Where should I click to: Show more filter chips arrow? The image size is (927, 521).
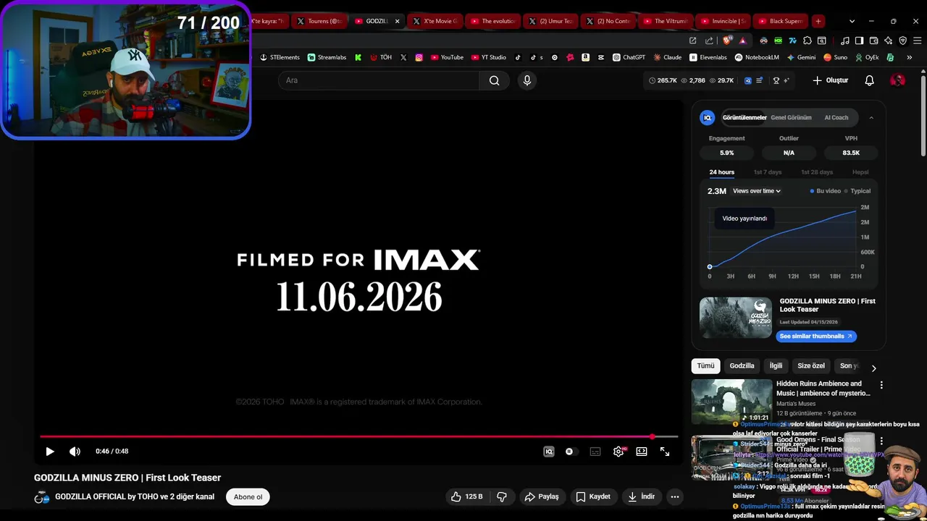coord(873,368)
